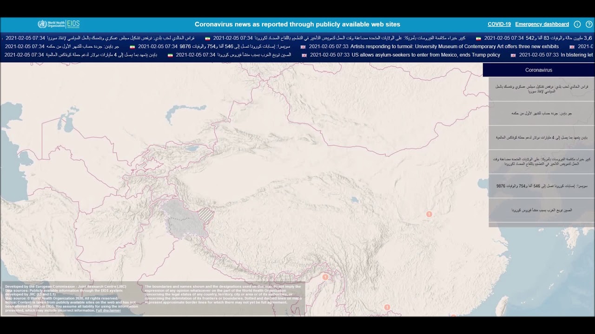This screenshot has height=334, width=595.
Task: Open the 'كبير خبراء' news card in Coronavirus panel
Action: (x=542, y=161)
